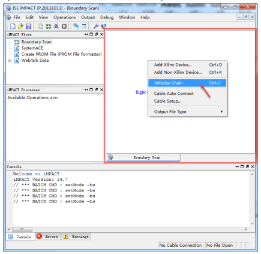261x254 pixels.
Task: Click the console horizontal scrollbar thumb
Action: pyautogui.click(x=22, y=229)
